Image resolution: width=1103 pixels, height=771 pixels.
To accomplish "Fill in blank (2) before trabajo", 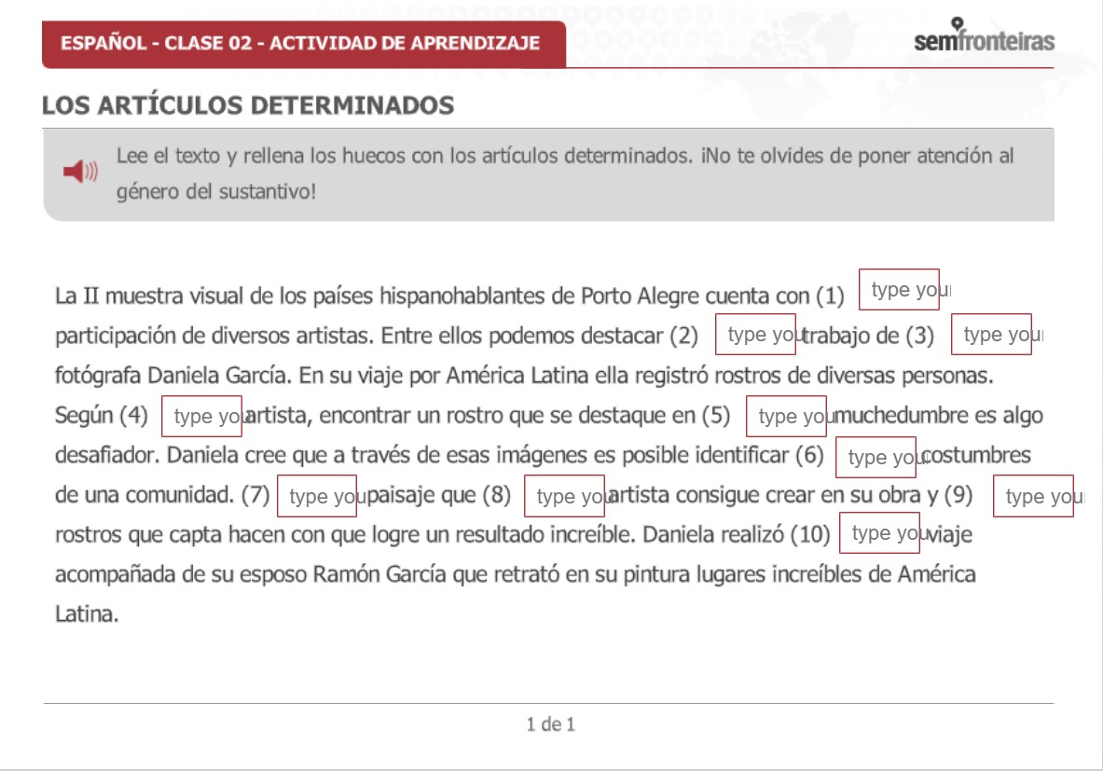I will point(755,334).
